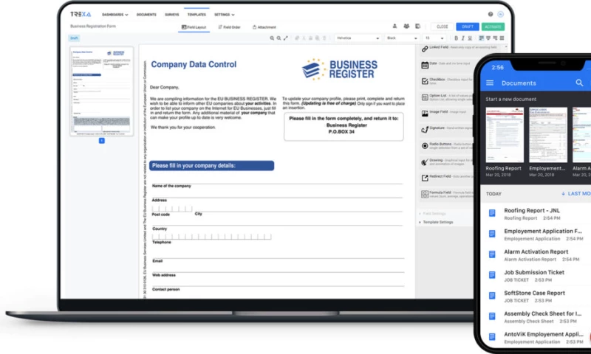Add a Redirect Field
This screenshot has width=591, height=354.
point(446,178)
